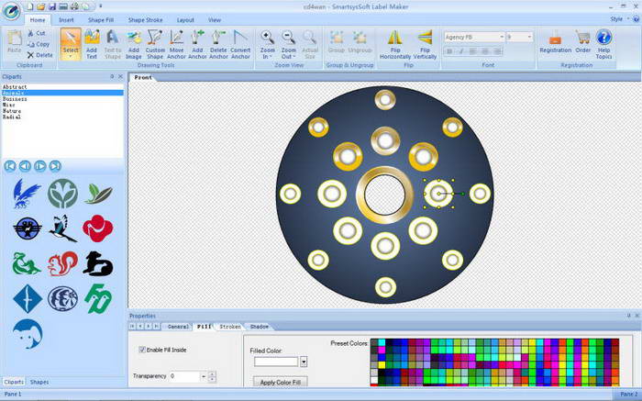Select the Move Anchor tool
This screenshot has height=401, width=642.
point(176,44)
